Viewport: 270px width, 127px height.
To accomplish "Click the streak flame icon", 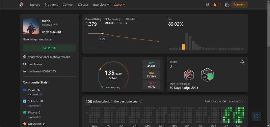I will click(215, 5).
